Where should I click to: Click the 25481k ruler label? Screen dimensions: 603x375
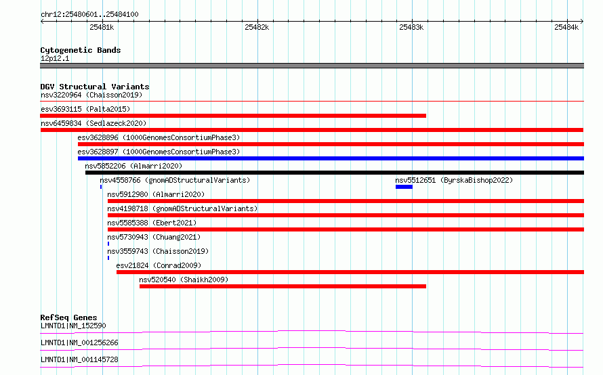click(102, 27)
